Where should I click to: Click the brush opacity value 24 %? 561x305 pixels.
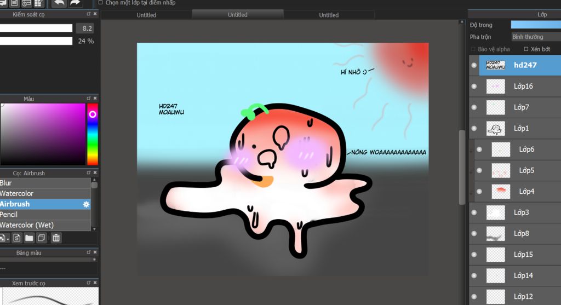coord(86,41)
